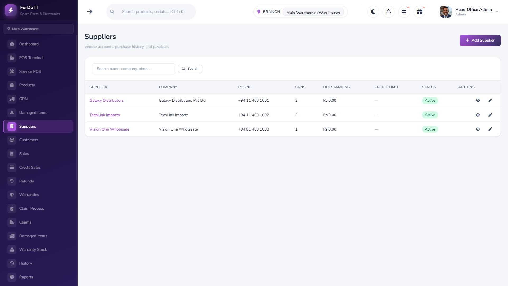
Task: Open the Main Warehouse branch dropdown in header
Action: pyautogui.click(x=313, y=12)
